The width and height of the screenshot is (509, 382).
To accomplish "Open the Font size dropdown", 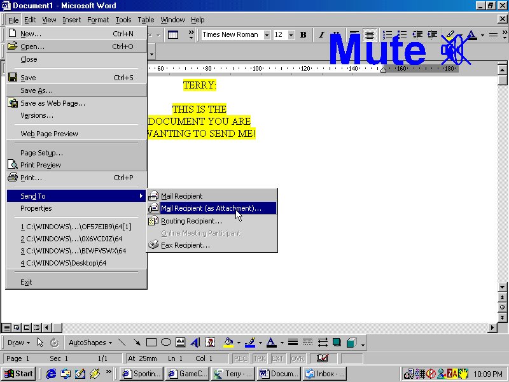I will 291,35.
